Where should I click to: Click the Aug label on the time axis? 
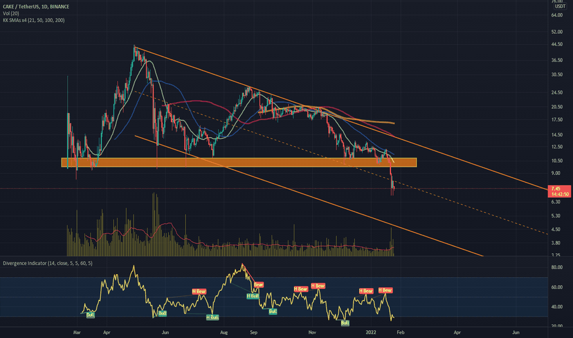[x=224, y=332]
